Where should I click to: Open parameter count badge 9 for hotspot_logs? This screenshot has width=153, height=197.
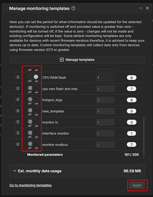pyautogui.click(x=132, y=100)
